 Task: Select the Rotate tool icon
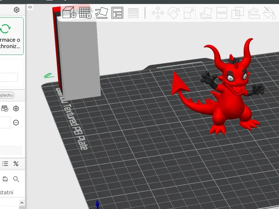click(x=174, y=13)
